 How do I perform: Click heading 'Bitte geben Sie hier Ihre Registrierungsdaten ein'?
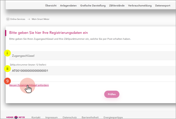pyautogui.click(x=49, y=33)
